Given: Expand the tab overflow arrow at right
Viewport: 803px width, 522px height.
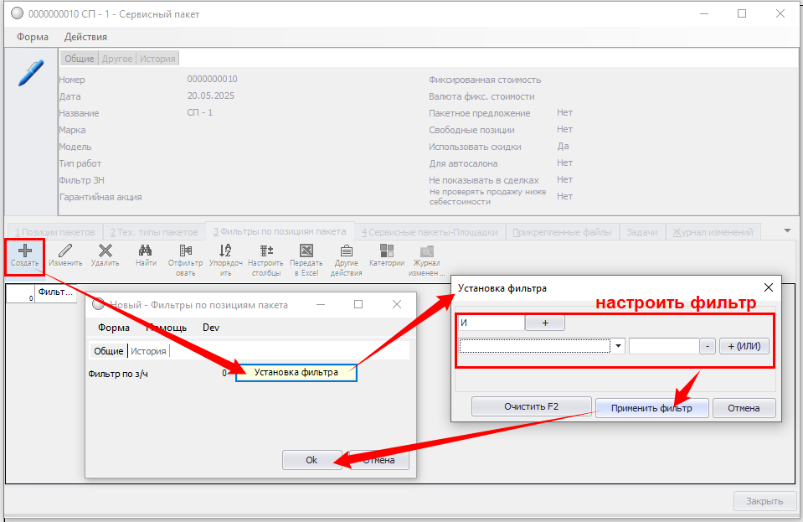Looking at the screenshot, I should click(787, 230).
